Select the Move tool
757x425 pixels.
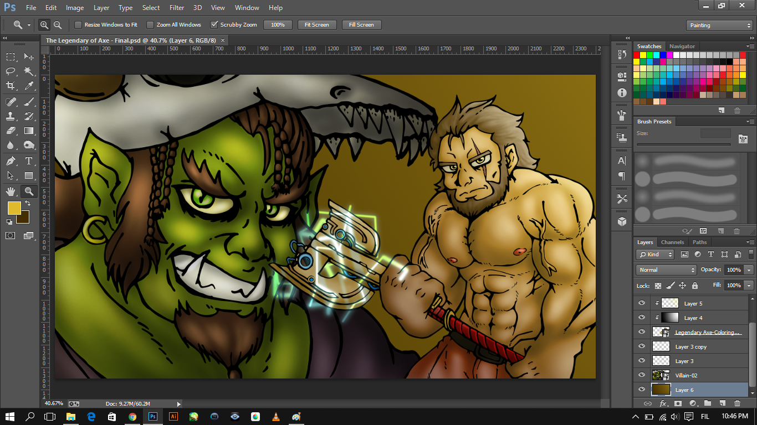pyautogui.click(x=29, y=56)
